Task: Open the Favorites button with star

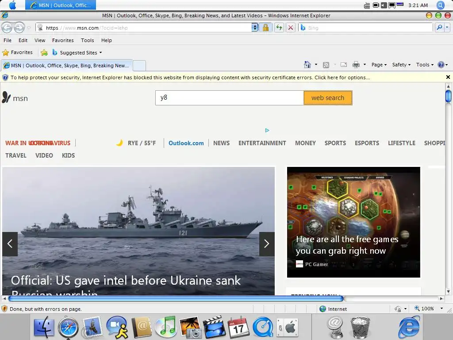Action: click(17, 52)
